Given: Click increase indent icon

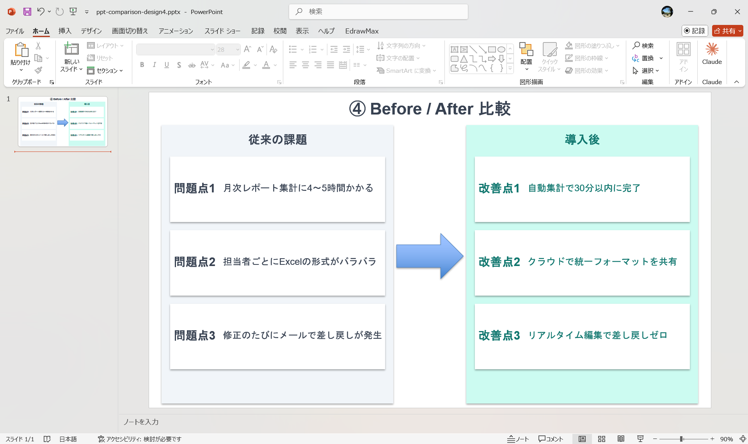Looking at the screenshot, I should (346, 49).
